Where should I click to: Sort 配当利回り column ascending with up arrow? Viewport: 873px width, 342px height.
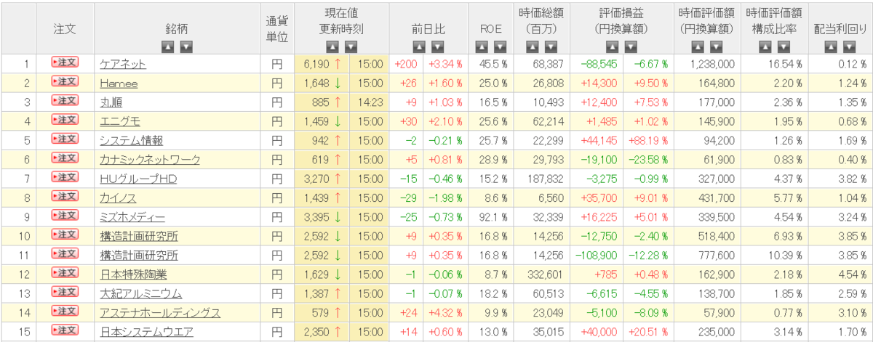pyautogui.click(x=832, y=47)
